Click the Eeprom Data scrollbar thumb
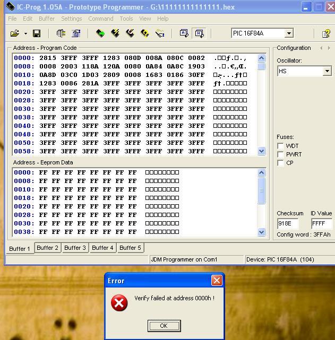 click(261, 190)
